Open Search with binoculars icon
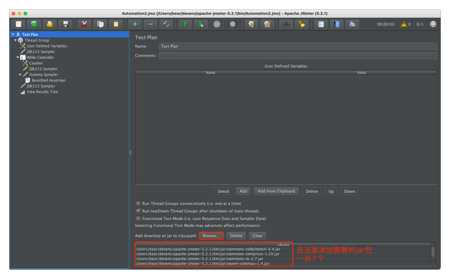 (x=286, y=24)
